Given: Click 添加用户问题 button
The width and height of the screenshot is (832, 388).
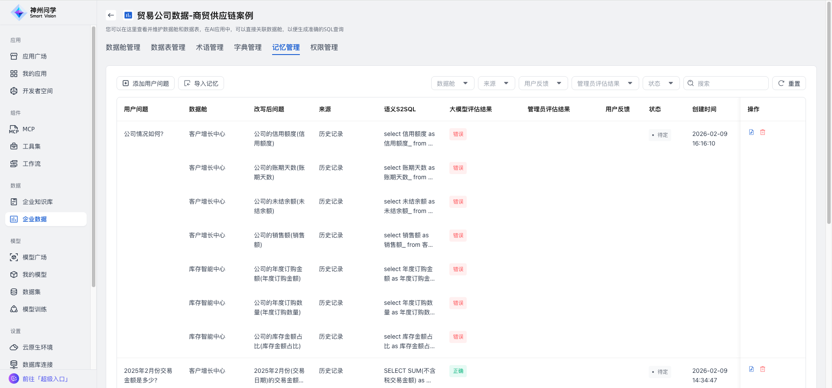Looking at the screenshot, I should pos(146,83).
